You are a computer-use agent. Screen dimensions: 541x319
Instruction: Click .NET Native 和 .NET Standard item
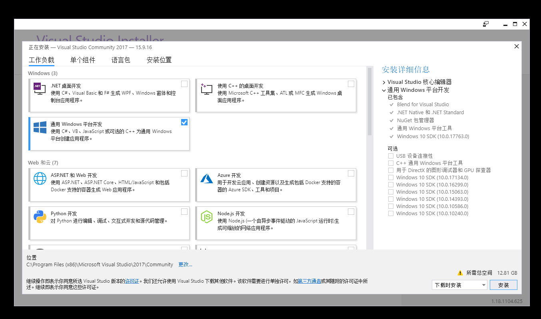pos(430,113)
